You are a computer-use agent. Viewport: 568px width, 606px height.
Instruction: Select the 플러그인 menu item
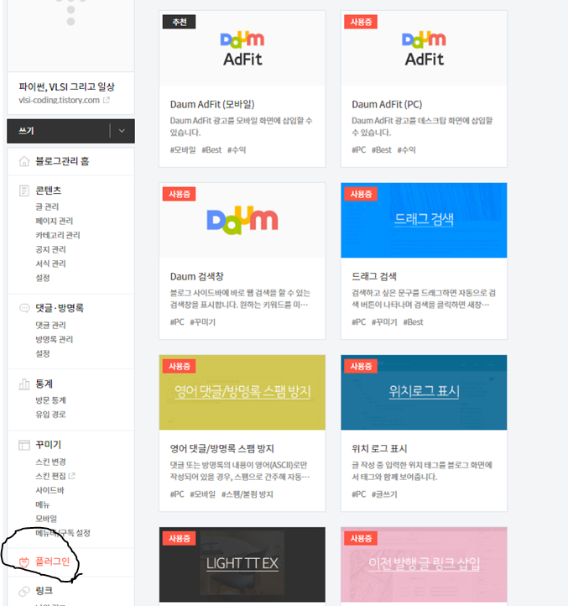coord(53,562)
